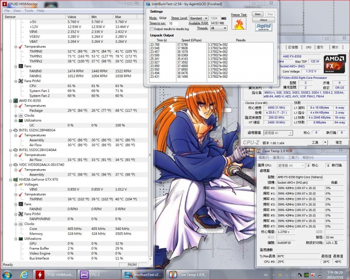Click the icon beside Fans PWM above CPU 61 %

coord(21,81)
